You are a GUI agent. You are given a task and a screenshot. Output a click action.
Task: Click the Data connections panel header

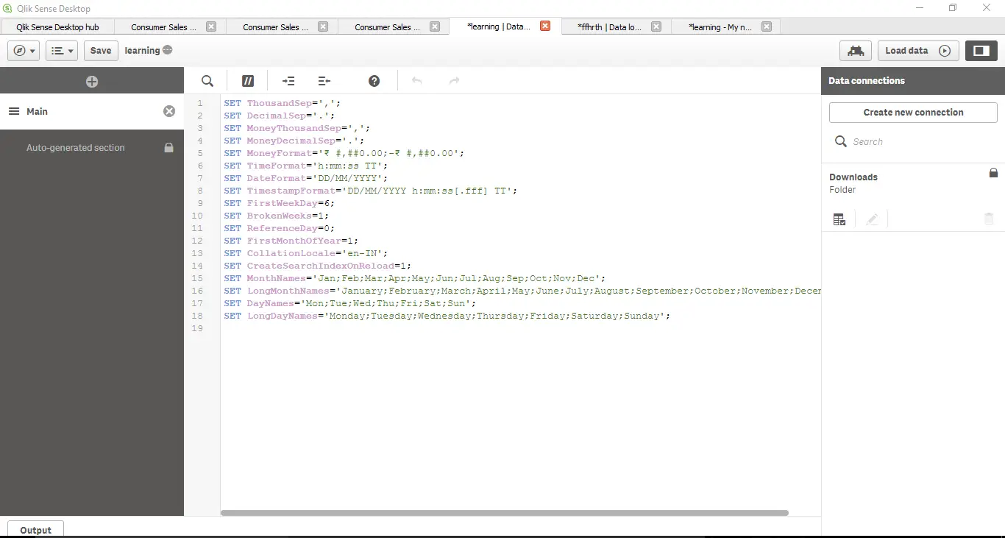click(x=913, y=81)
